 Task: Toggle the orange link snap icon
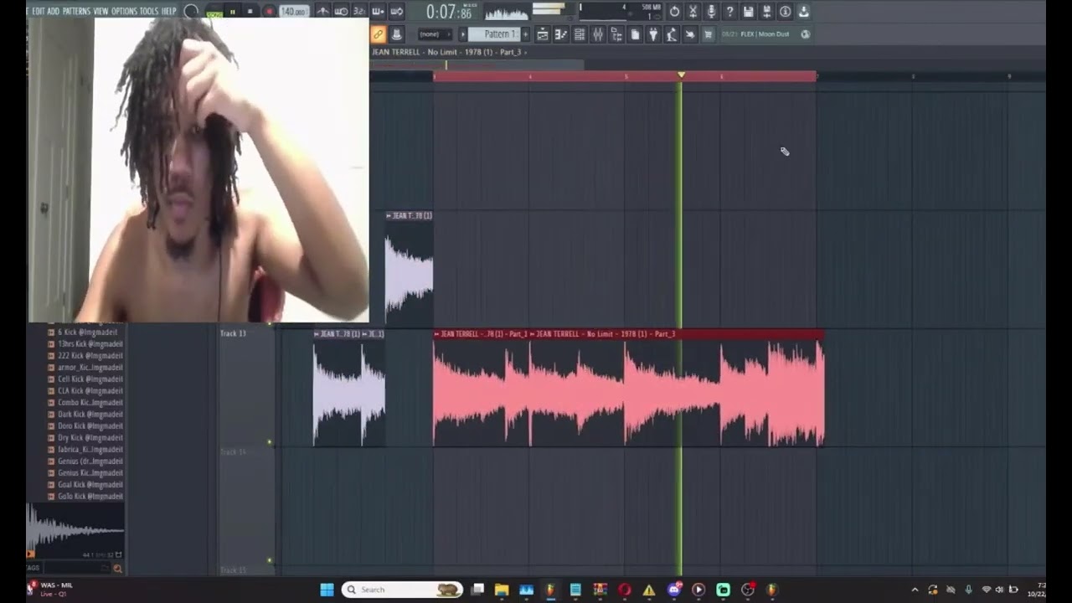(x=378, y=34)
